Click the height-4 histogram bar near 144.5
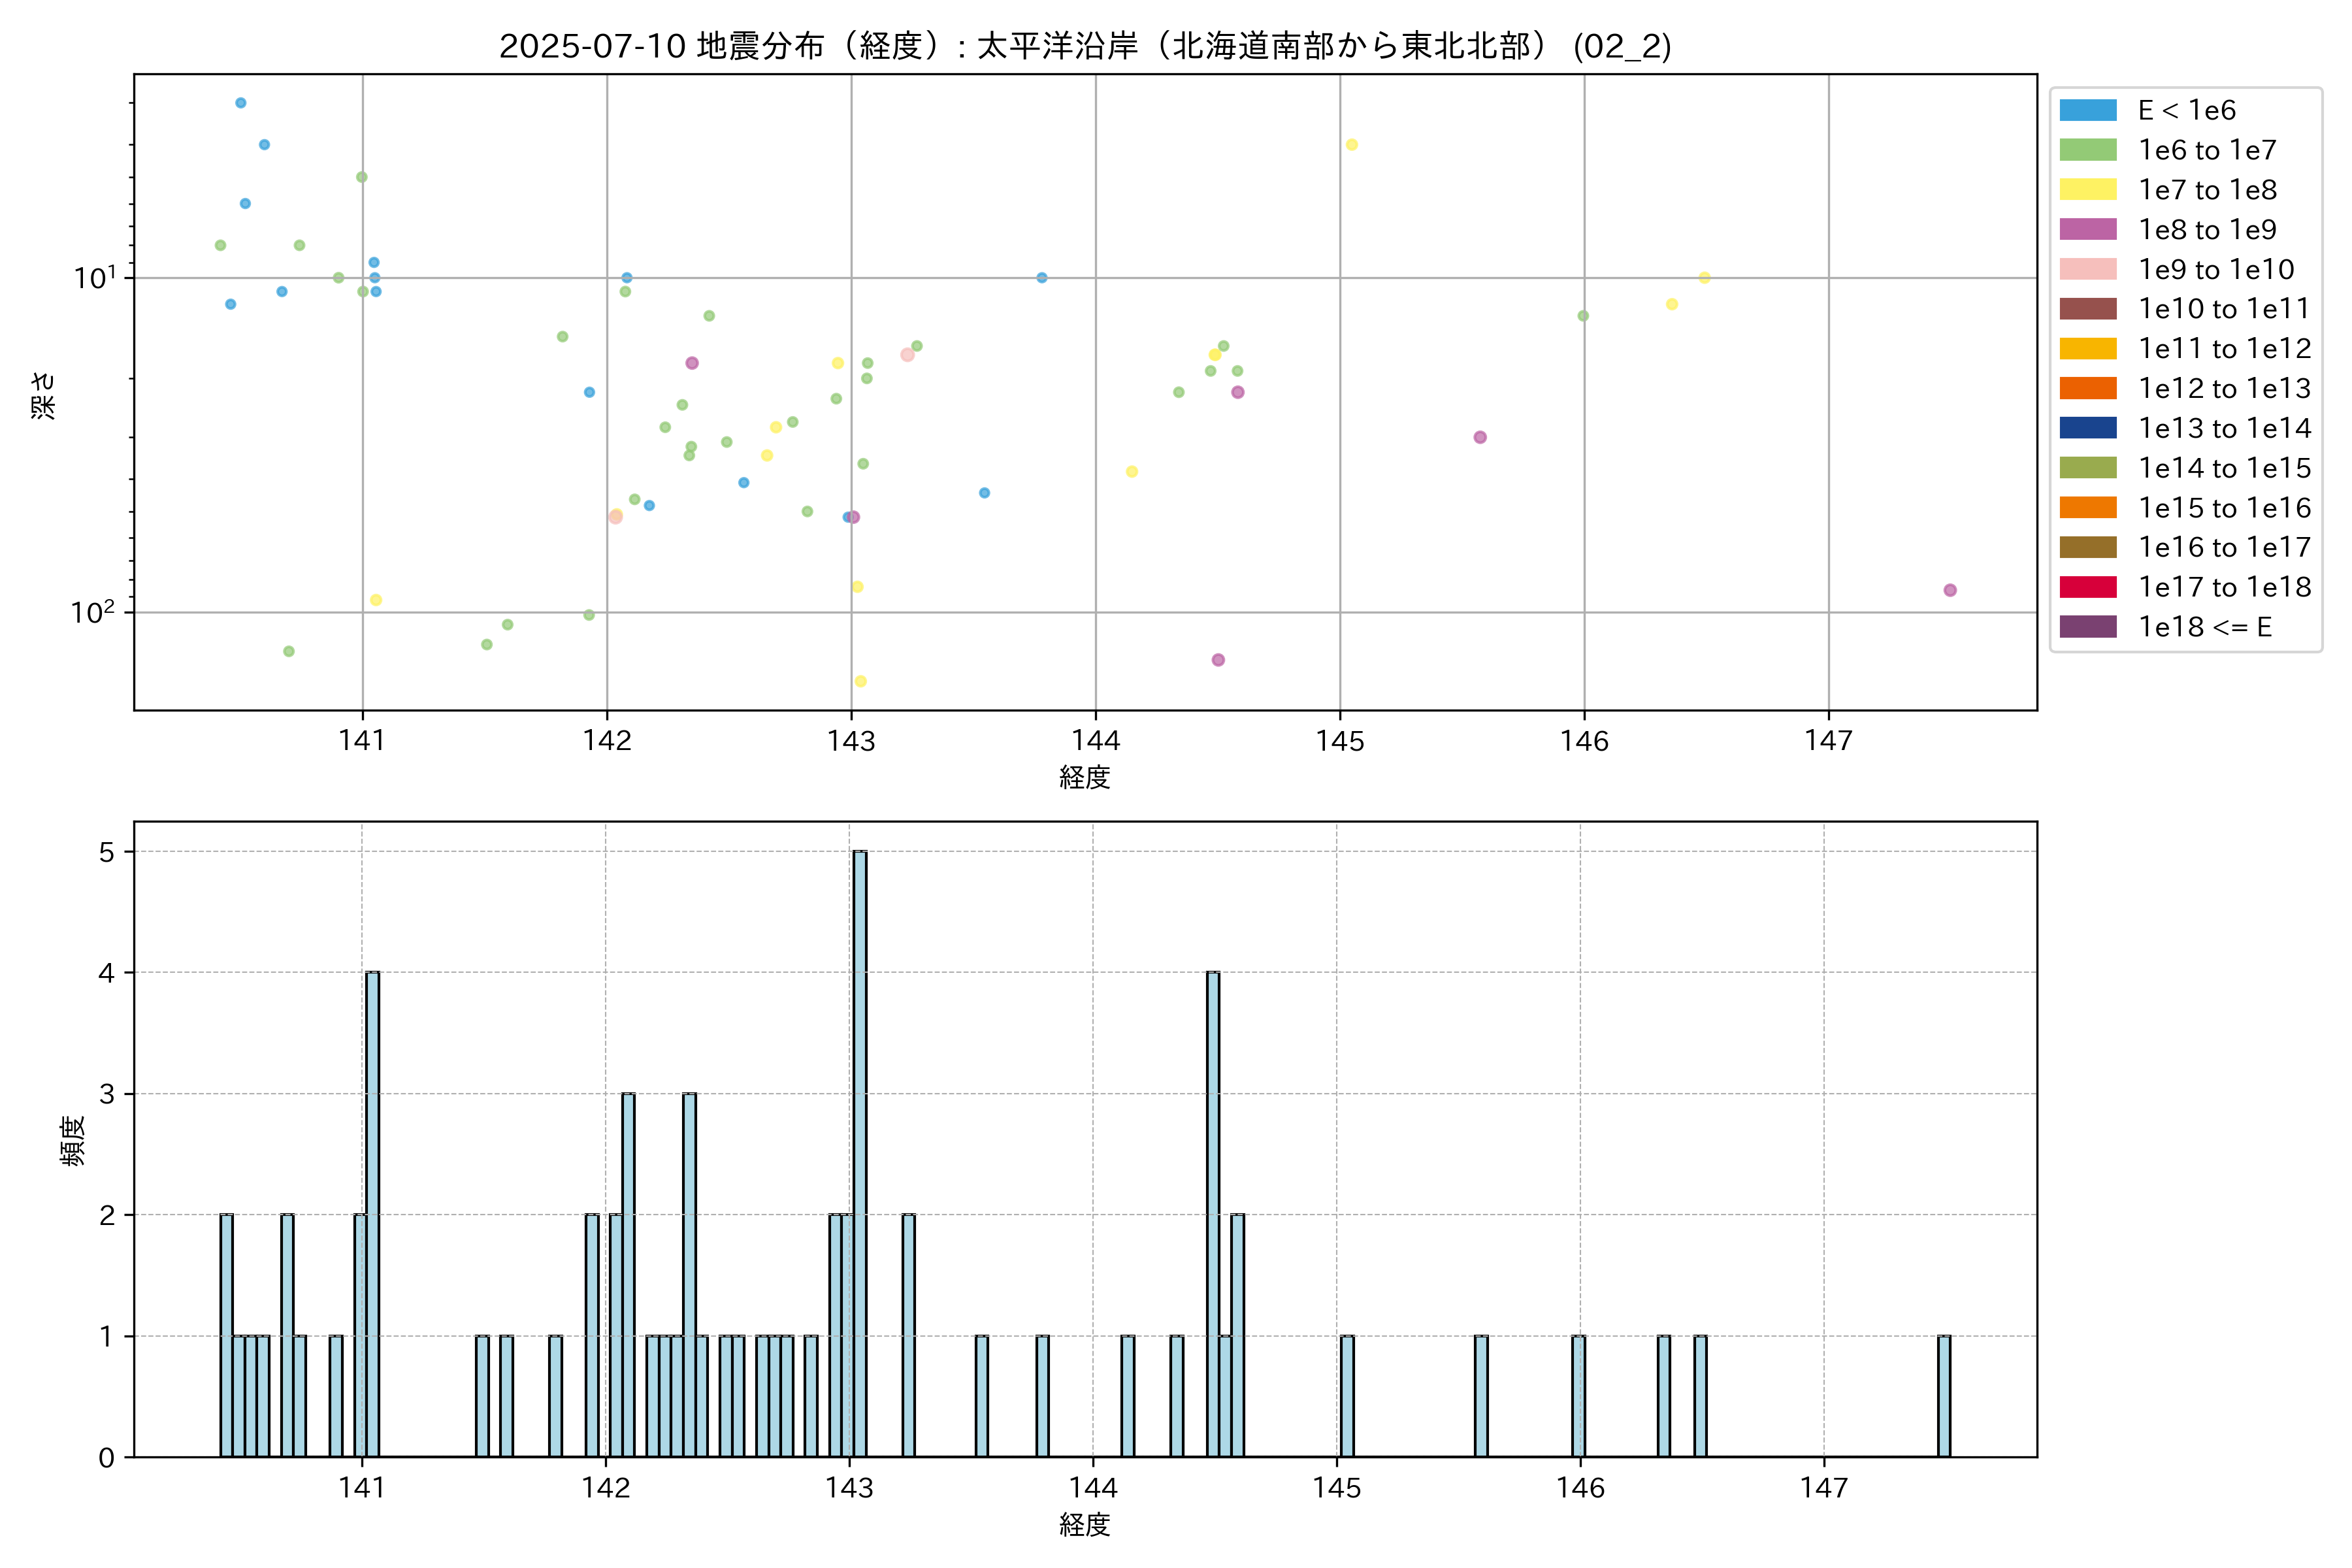 click(1213, 1214)
